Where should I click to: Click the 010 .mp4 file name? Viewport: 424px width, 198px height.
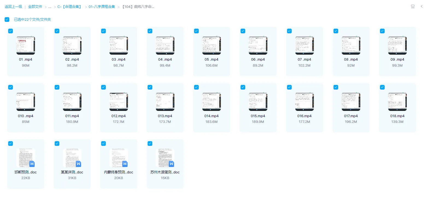(26, 116)
